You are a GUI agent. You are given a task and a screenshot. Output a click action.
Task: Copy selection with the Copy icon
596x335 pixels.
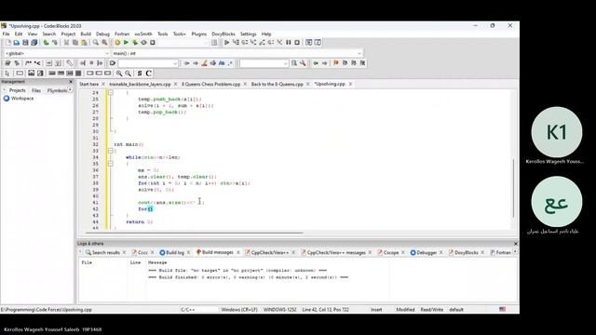[75, 43]
